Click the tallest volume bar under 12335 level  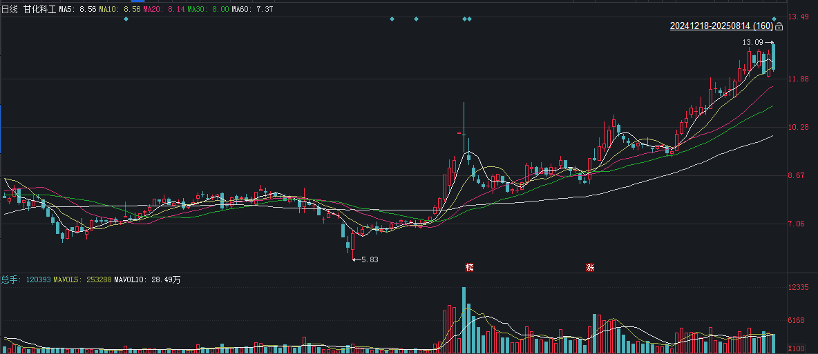(x=464, y=320)
